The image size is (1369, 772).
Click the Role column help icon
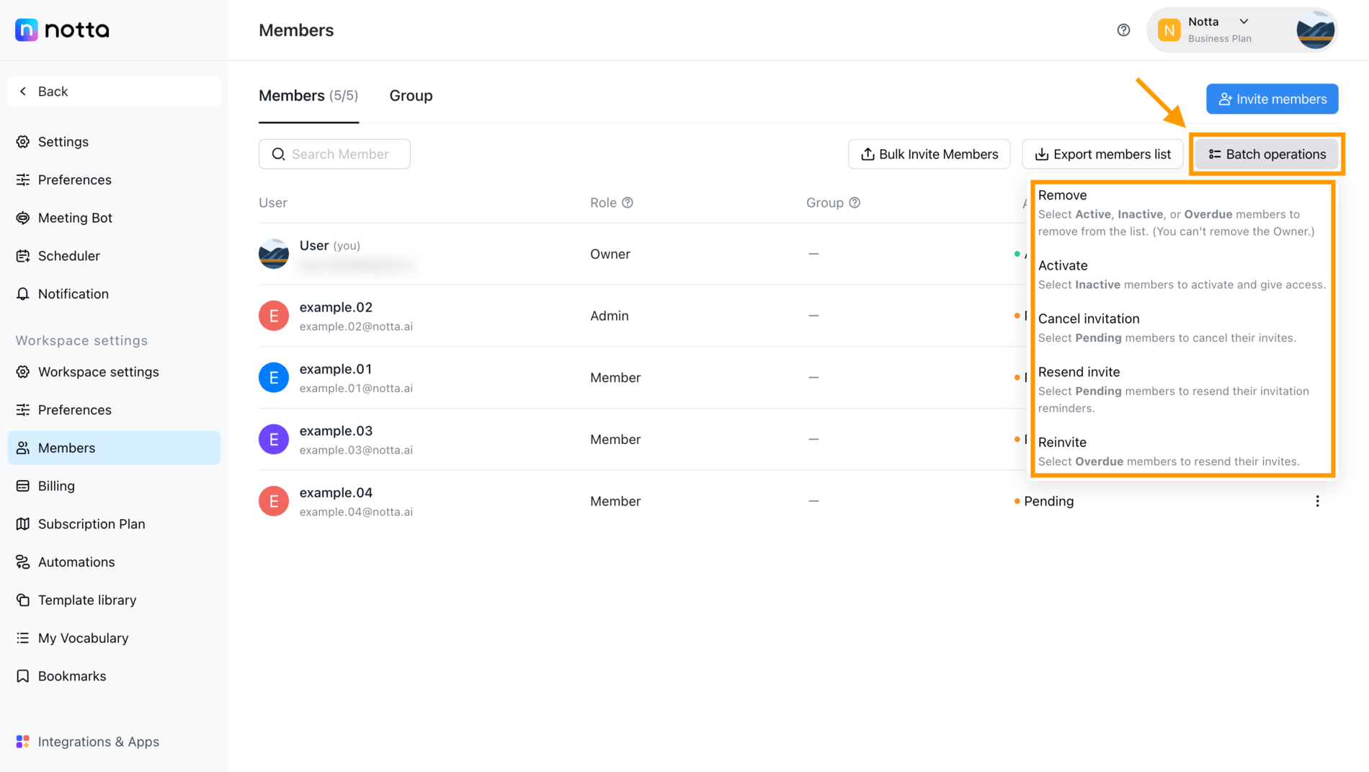coord(628,203)
